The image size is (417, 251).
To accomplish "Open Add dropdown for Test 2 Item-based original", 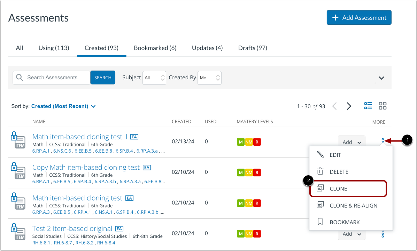I will [351, 234].
